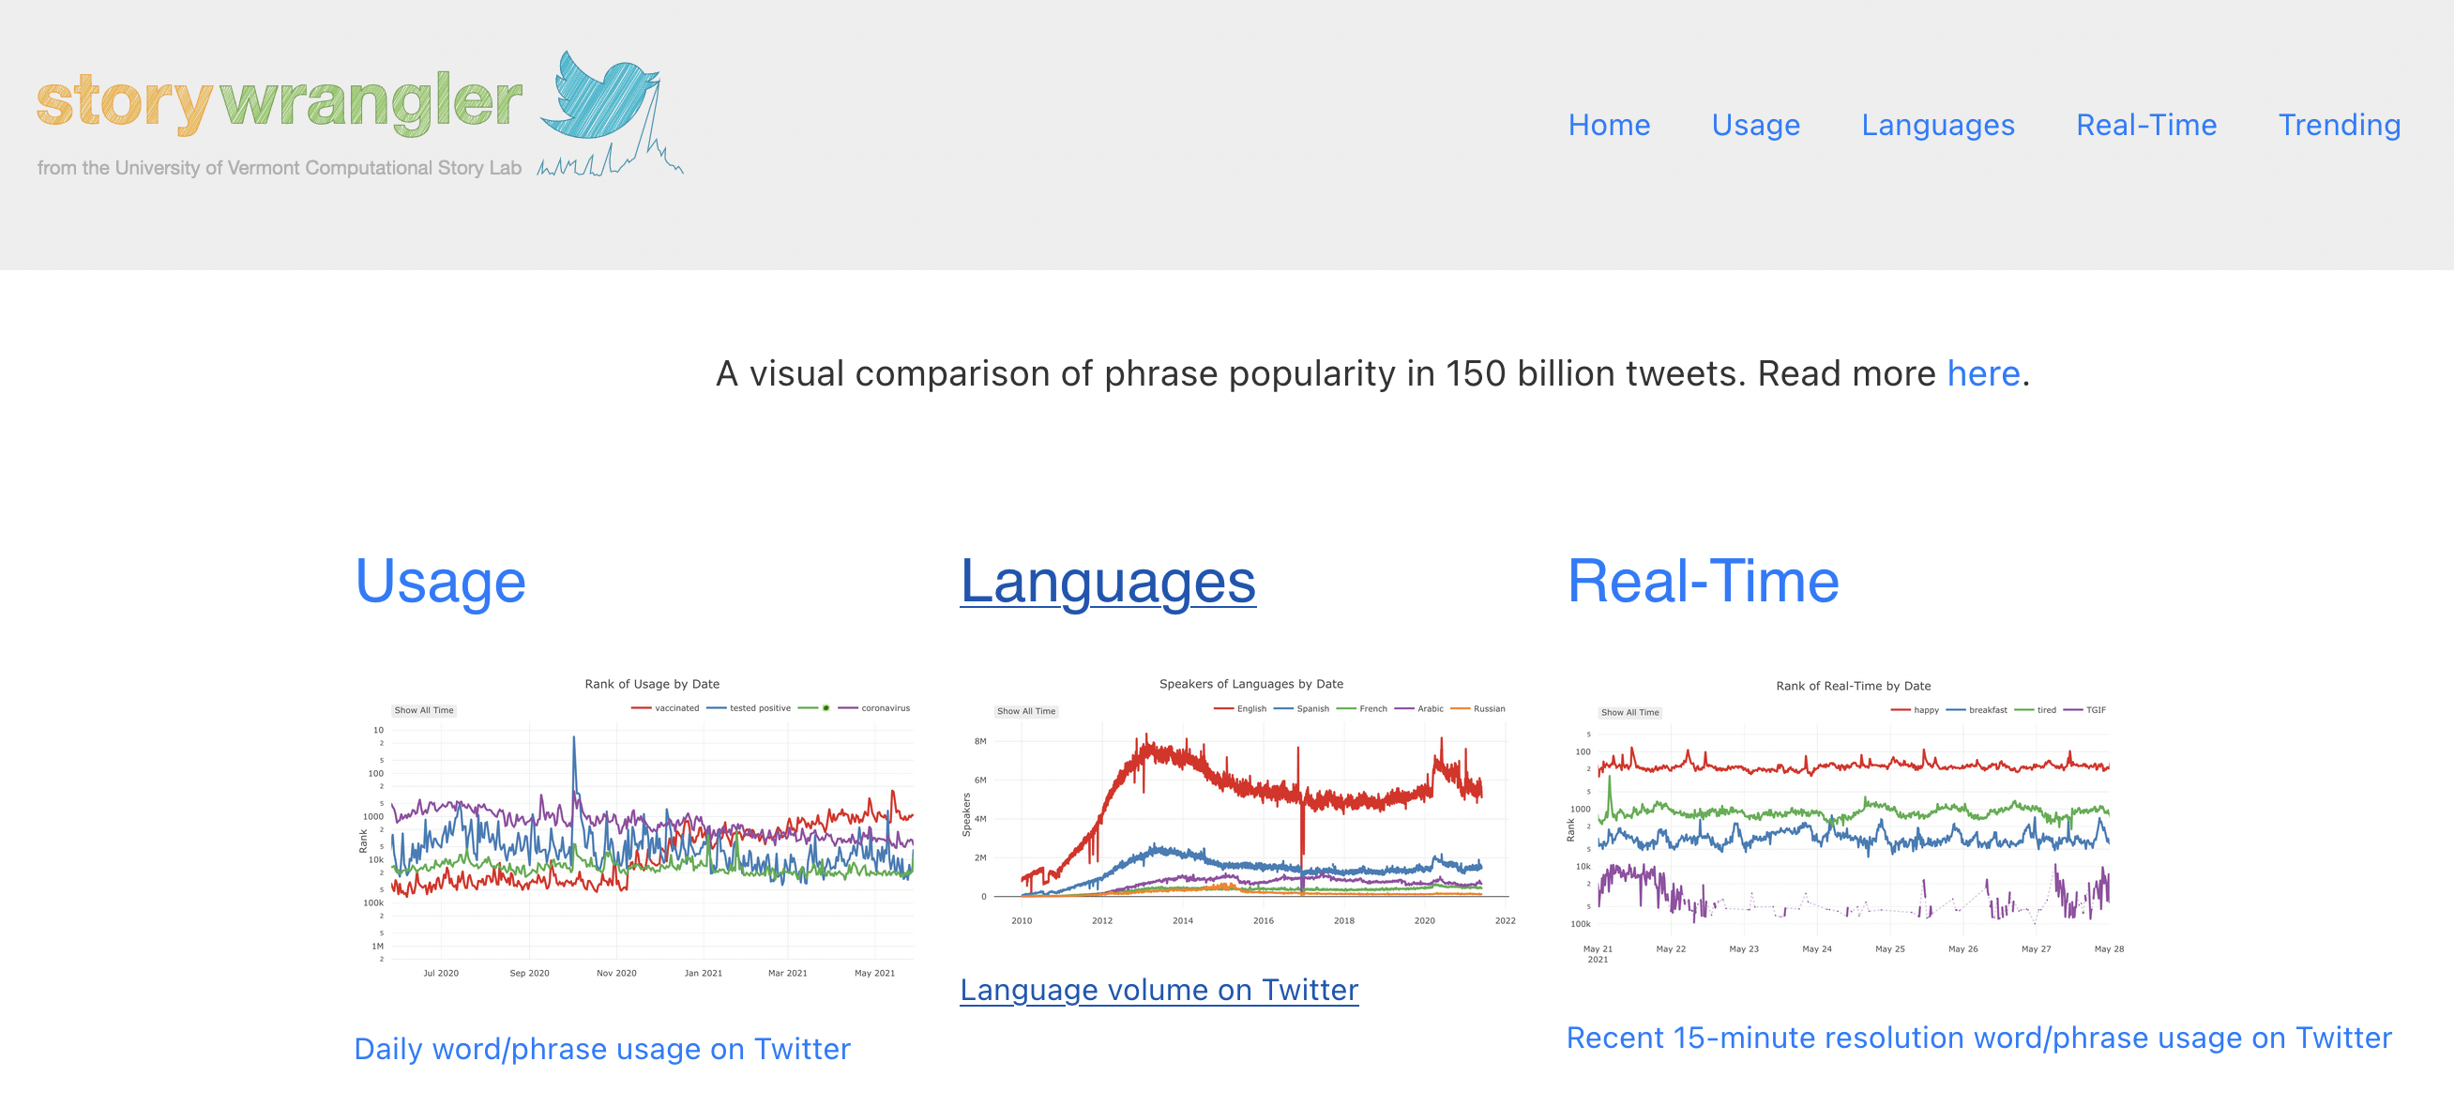Open Usage from the top navigation bar

[1755, 125]
